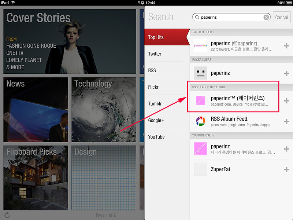This screenshot has height=220, width=293.
Task: Clear the paperinz search text
Action: click(x=266, y=17)
